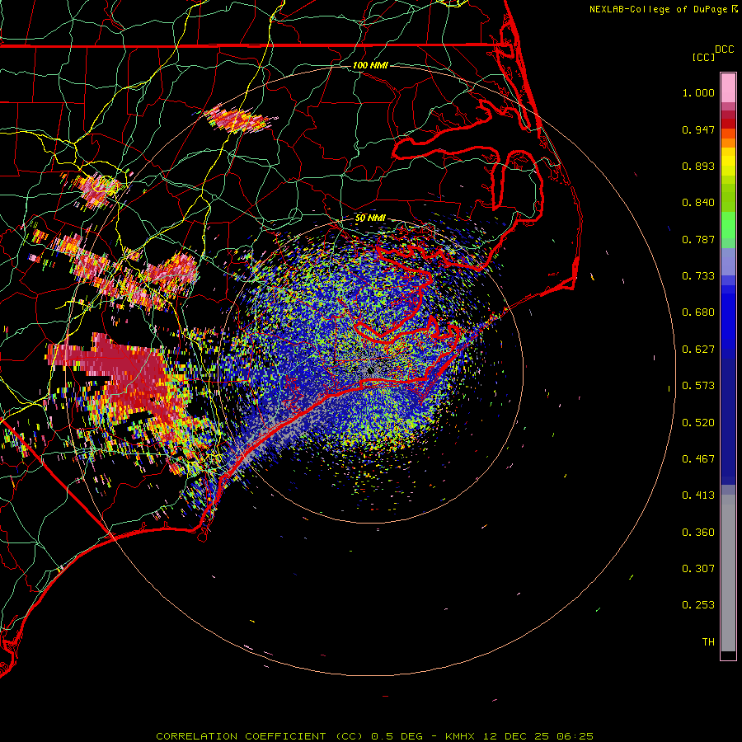
Task: Select the 0.733 color scale value
Action: tap(698, 276)
